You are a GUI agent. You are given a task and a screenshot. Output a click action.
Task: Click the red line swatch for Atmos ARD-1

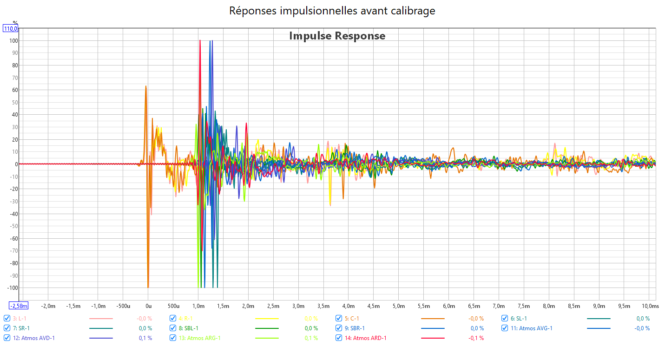pos(433,338)
